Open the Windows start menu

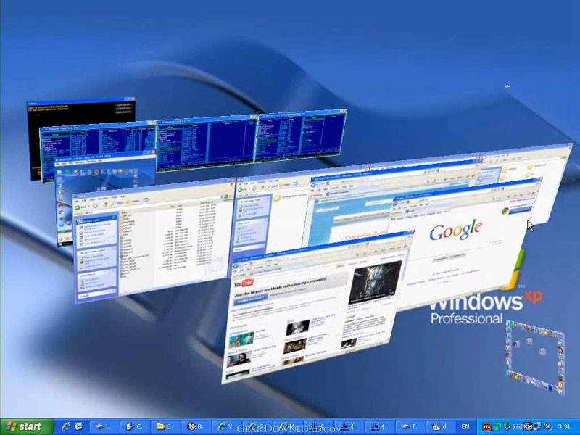[x=27, y=426]
